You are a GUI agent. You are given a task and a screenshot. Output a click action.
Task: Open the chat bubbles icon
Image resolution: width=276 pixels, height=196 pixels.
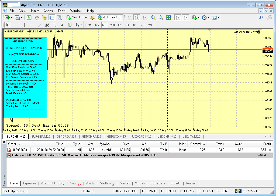point(269,18)
